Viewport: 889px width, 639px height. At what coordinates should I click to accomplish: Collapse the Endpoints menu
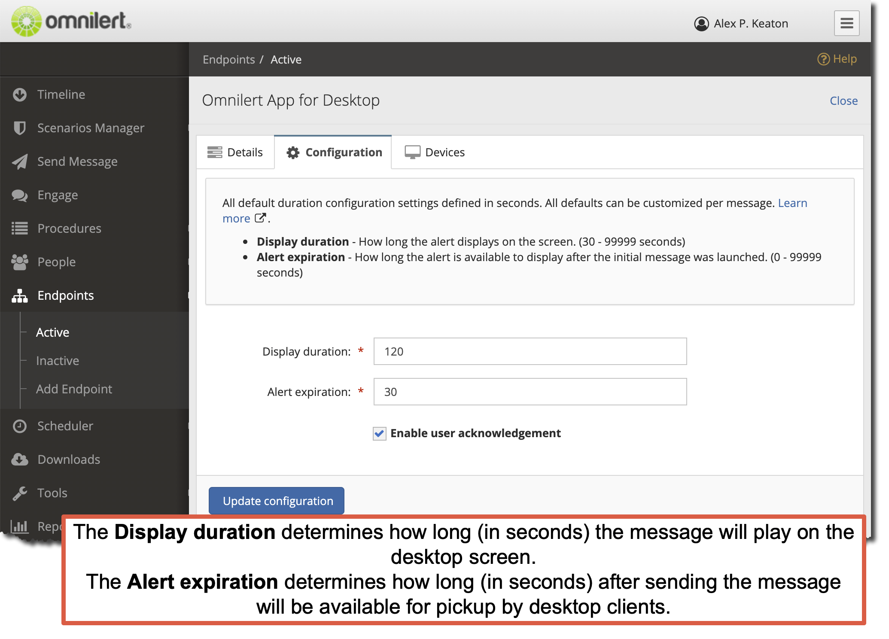94,295
